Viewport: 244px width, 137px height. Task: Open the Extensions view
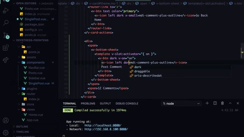click(6, 48)
